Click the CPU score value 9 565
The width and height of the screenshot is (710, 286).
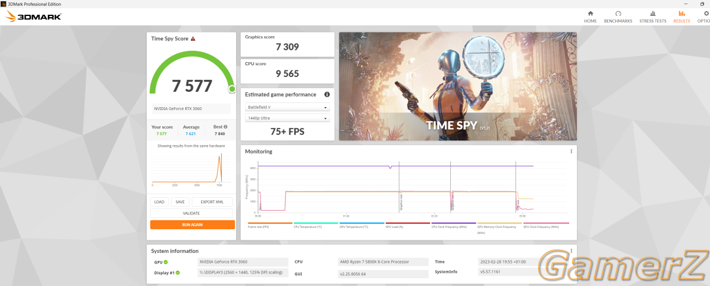[x=288, y=74]
